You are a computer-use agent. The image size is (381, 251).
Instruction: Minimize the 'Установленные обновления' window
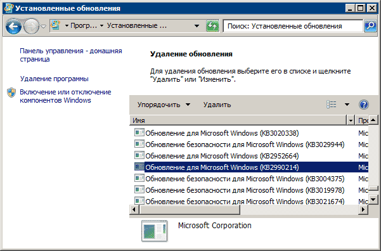[350, 8]
